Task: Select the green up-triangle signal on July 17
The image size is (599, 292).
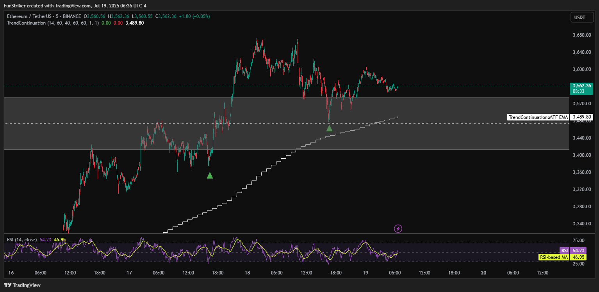Action: 210,175
